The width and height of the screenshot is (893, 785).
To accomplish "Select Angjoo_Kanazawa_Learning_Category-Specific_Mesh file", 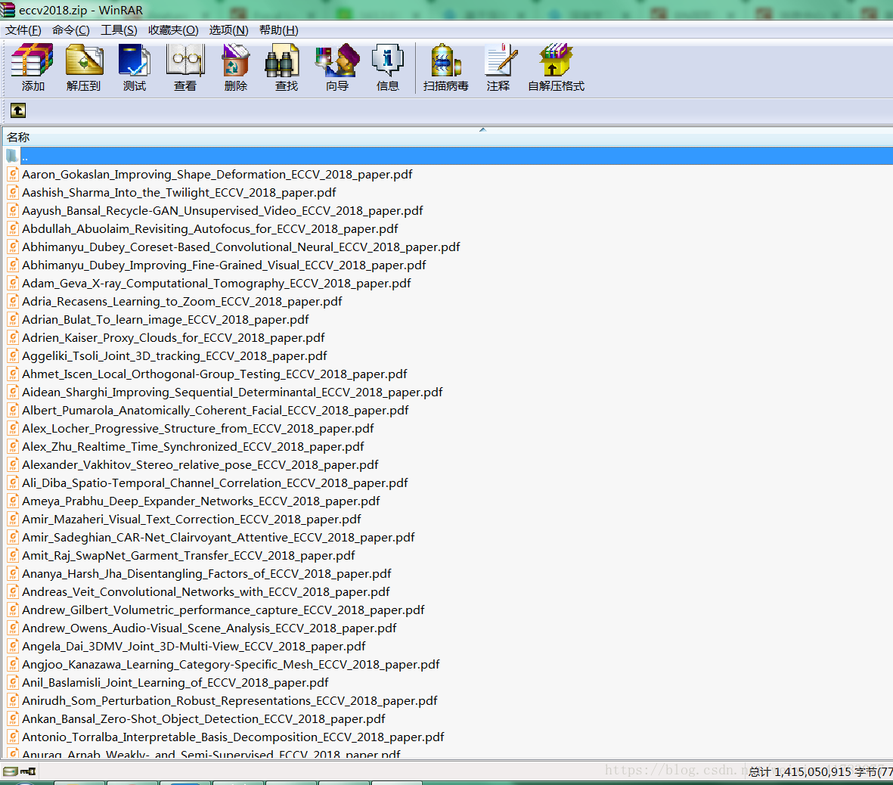I will [x=231, y=665].
